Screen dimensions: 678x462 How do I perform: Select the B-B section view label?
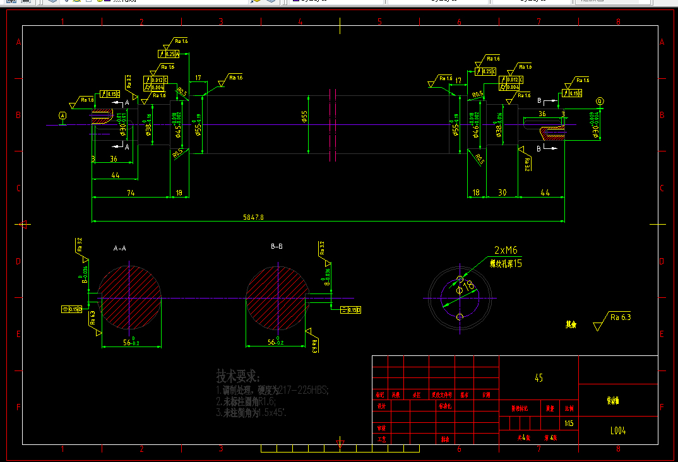click(x=277, y=246)
